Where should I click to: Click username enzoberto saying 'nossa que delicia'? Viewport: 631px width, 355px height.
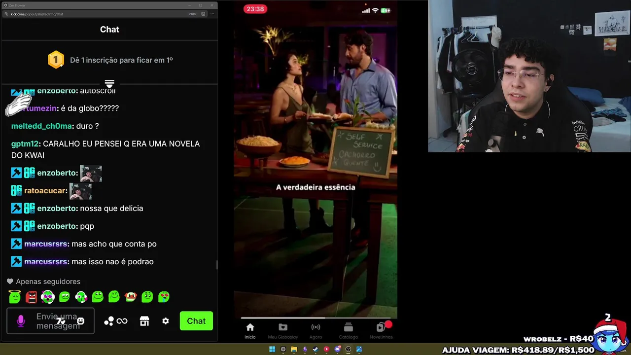point(57,209)
